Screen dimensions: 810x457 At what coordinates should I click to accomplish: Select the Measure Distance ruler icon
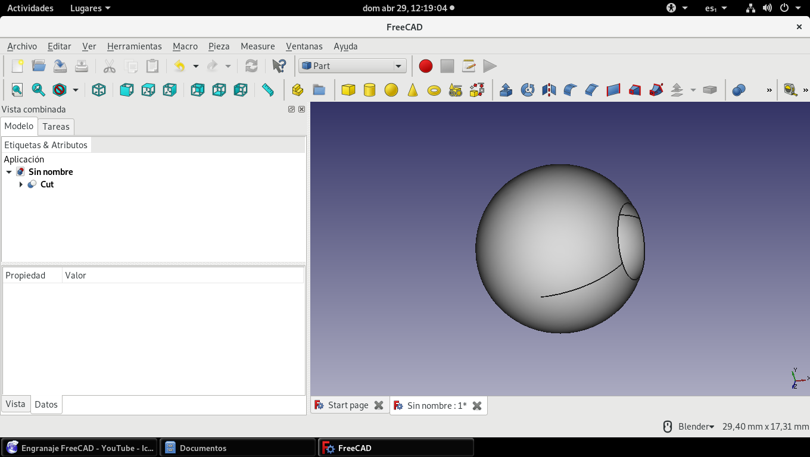(x=268, y=90)
